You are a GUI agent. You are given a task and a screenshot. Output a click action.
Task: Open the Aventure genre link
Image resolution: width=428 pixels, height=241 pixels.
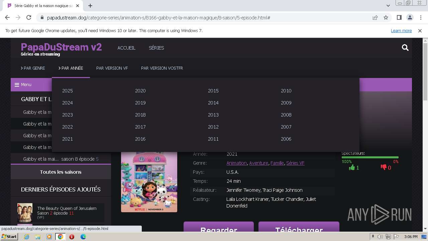pos(258,163)
